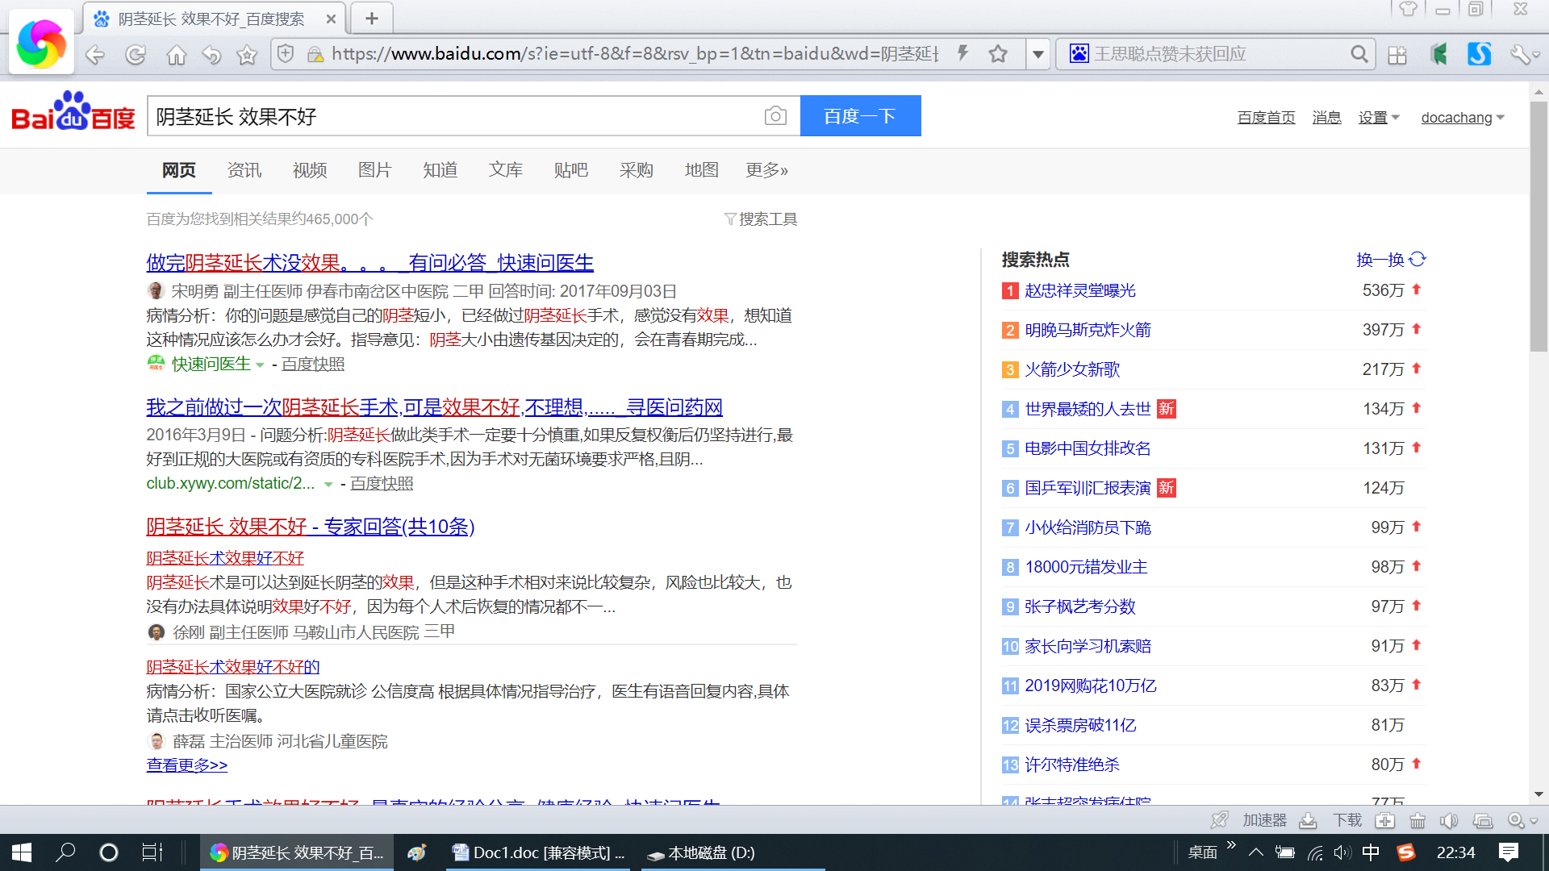1549x871 pixels.
Task: Open a new tab with plus button
Action: click(372, 18)
